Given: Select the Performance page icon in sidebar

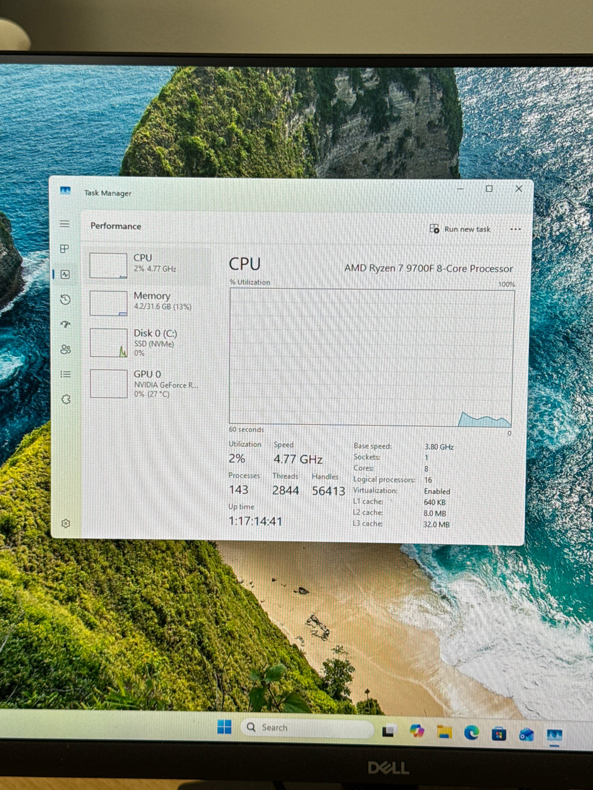Looking at the screenshot, I should click(x=65, y=274).
